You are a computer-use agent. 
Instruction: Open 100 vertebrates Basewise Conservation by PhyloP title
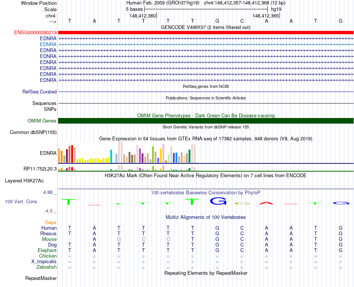(x=206, y=193)
